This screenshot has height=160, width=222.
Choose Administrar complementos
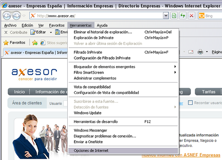[x=123, y=78]
